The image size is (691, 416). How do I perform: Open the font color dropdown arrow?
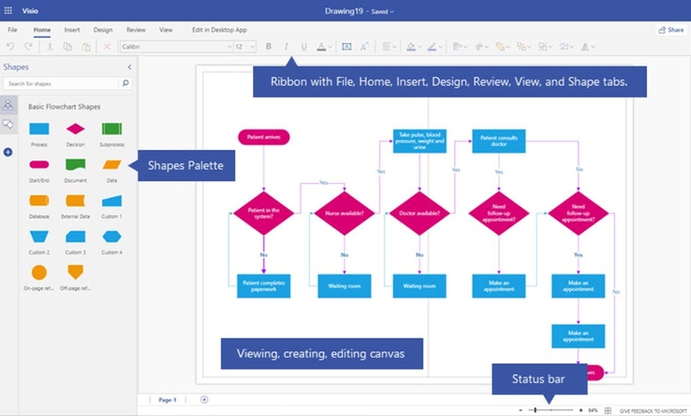point(330,47)
